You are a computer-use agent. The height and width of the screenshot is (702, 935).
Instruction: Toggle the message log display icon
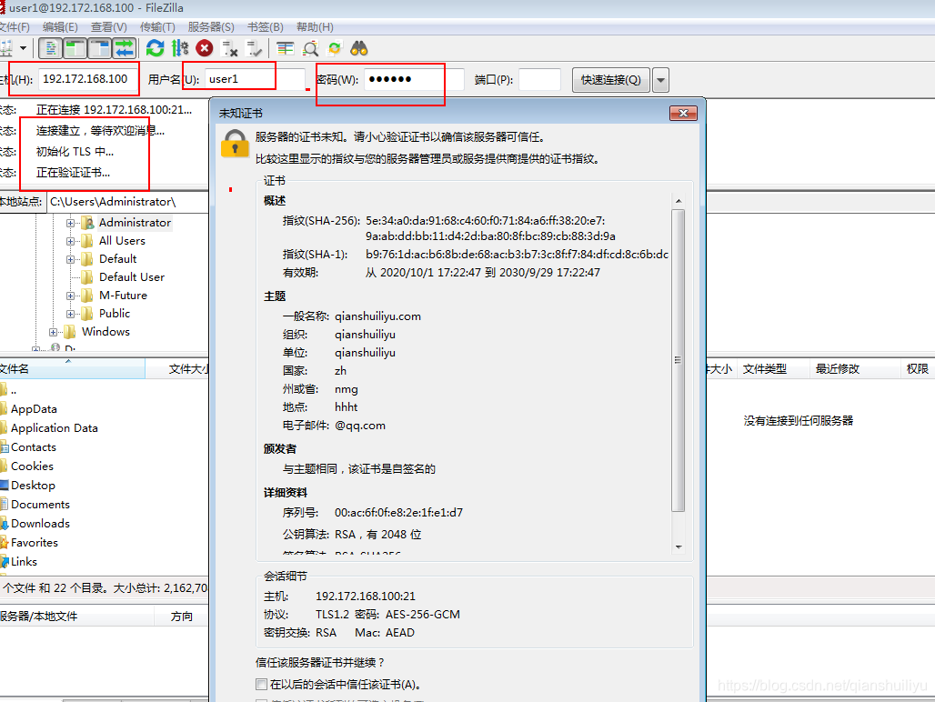[52, 48]
